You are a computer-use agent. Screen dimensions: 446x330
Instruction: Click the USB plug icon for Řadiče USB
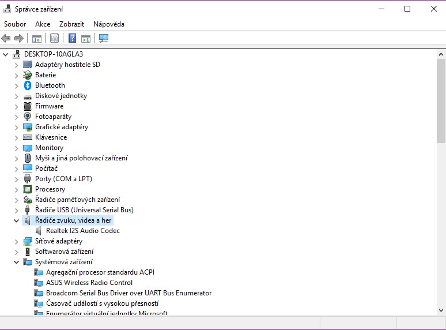pyautogui.click(x=27, y=210)
